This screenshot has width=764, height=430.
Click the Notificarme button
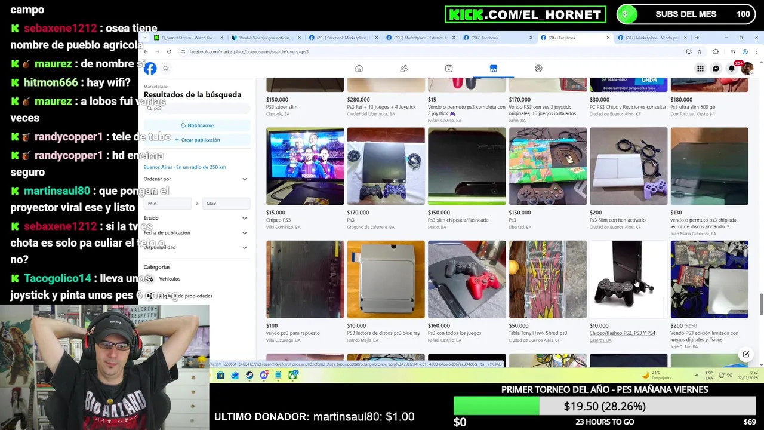point(196,125)
